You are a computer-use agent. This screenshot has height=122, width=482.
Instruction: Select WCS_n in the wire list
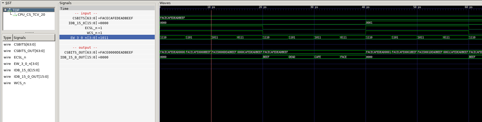pyautogui.click(x=20, y=83)
